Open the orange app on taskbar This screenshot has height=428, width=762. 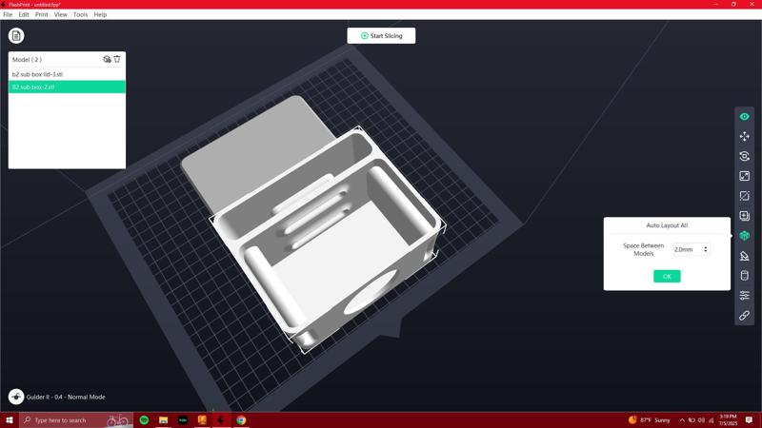point(202,420)
